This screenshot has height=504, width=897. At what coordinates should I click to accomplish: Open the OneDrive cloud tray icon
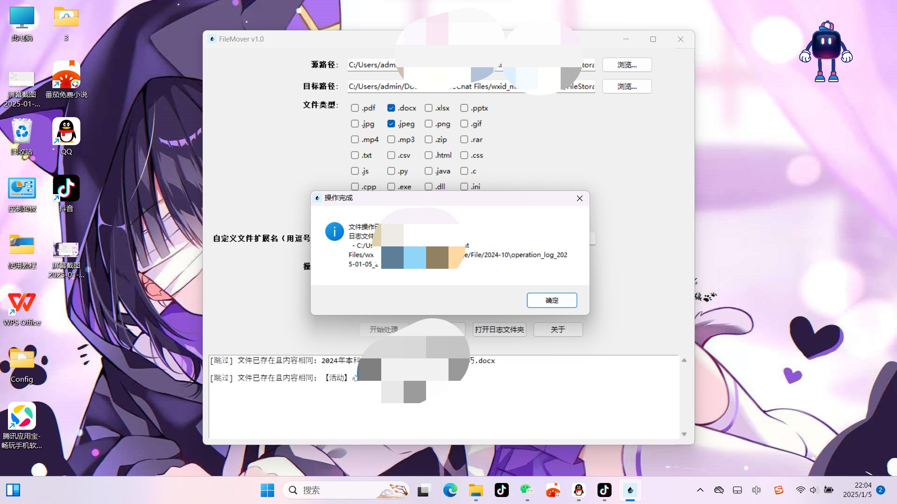(x=719, y=490)
